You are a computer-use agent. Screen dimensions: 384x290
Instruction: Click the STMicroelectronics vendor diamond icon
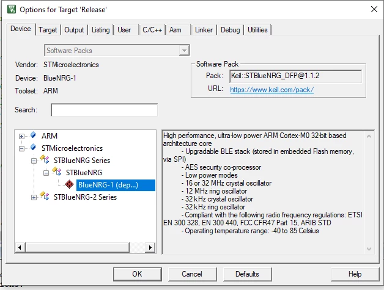point(33,147)
